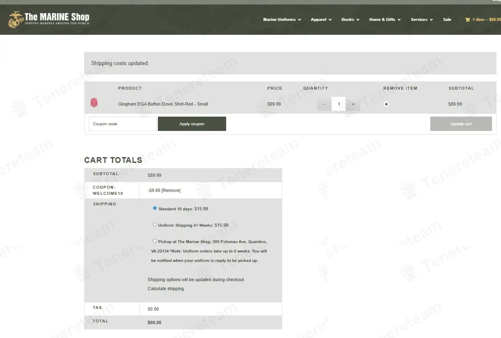
Task: Remove the WELCOME10 coupon
Action: pos(171,190)
